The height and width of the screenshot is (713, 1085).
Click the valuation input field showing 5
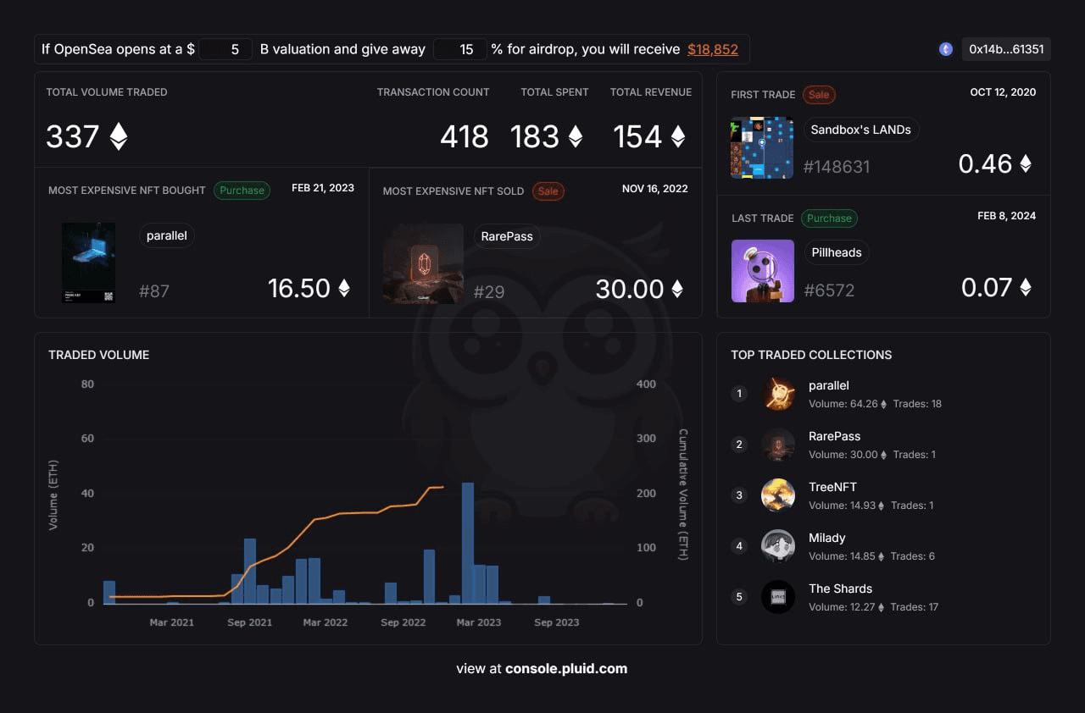(225, 49)
